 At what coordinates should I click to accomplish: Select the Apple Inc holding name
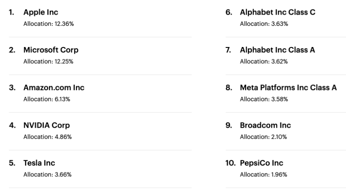41,13
